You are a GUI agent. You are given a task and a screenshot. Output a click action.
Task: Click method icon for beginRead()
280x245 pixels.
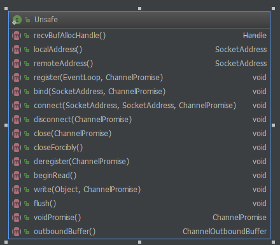click(x=17, y=176)
